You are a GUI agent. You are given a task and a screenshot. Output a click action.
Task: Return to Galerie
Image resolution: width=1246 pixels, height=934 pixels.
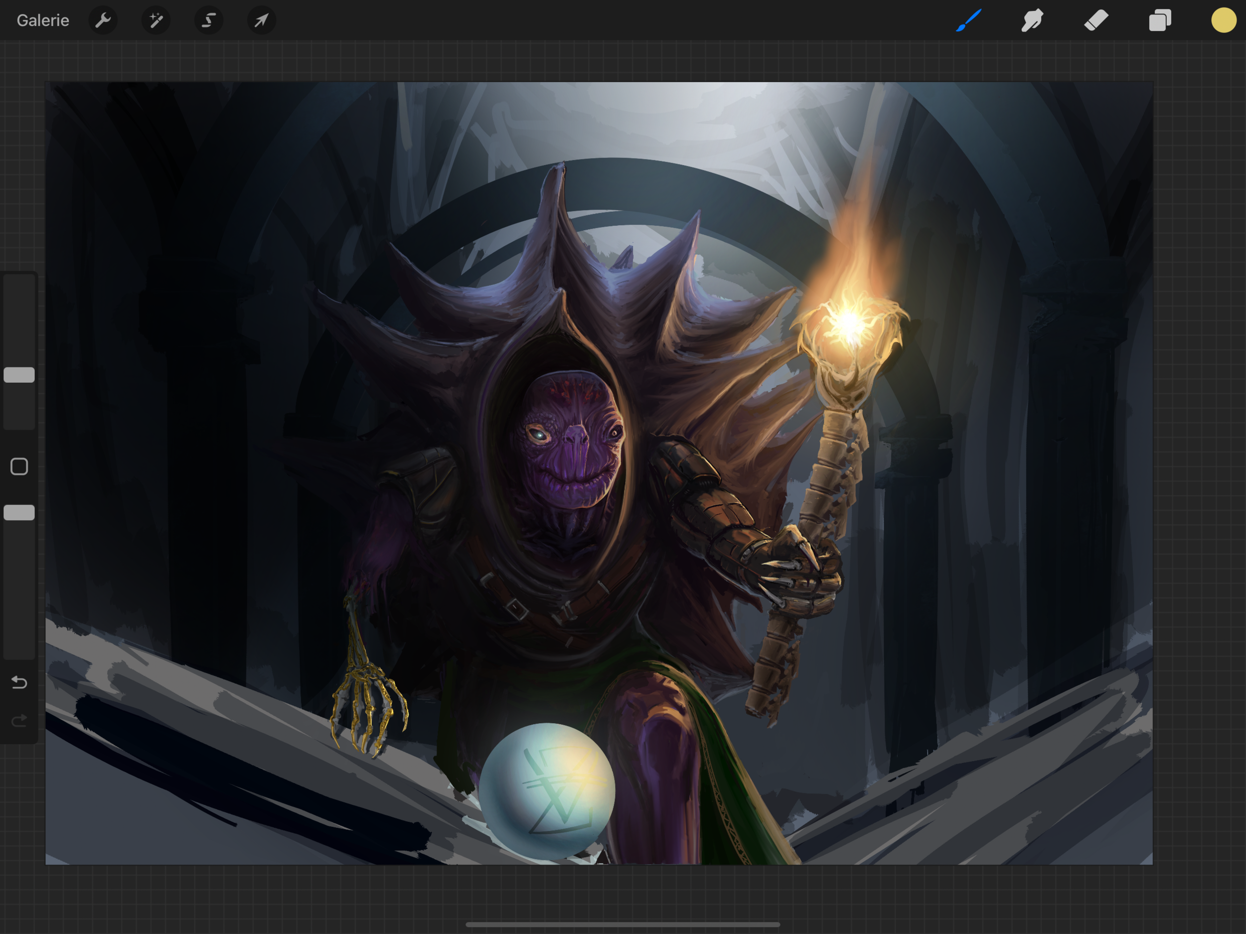tap(43, 21)
